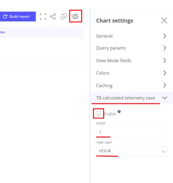Toggle the Enable checkbox
The height and width of the screenshot is (183, 173).
tap(99, 114)
